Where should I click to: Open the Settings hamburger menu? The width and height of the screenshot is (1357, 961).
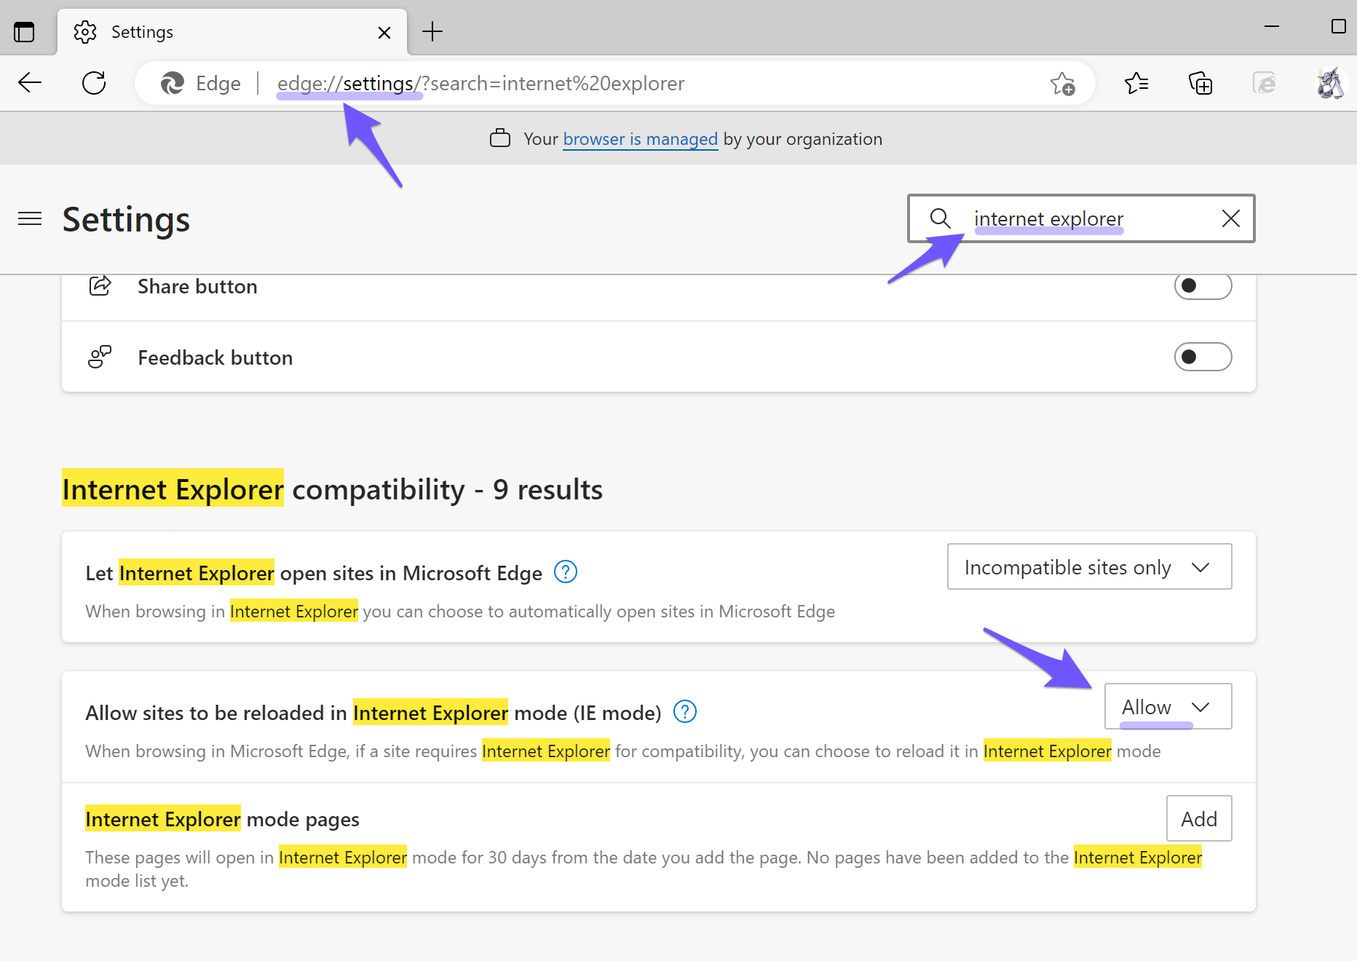[30, 218]
